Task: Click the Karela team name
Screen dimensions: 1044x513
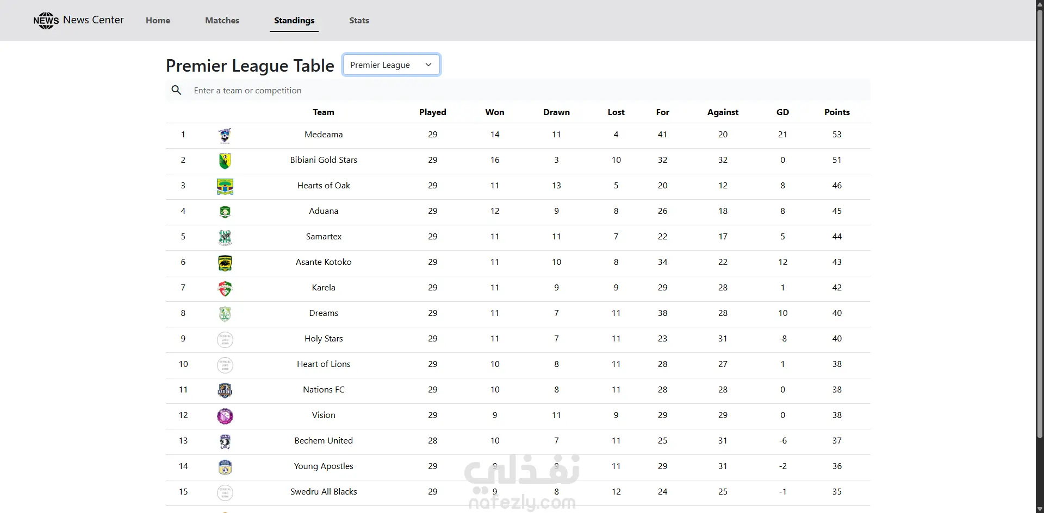Action: click(x=324, y=288)
